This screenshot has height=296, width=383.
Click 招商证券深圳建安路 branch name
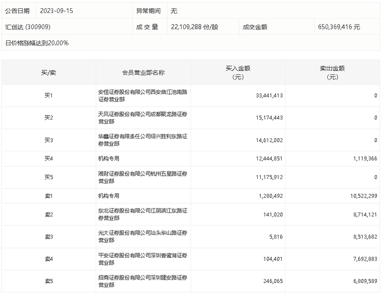143,281
